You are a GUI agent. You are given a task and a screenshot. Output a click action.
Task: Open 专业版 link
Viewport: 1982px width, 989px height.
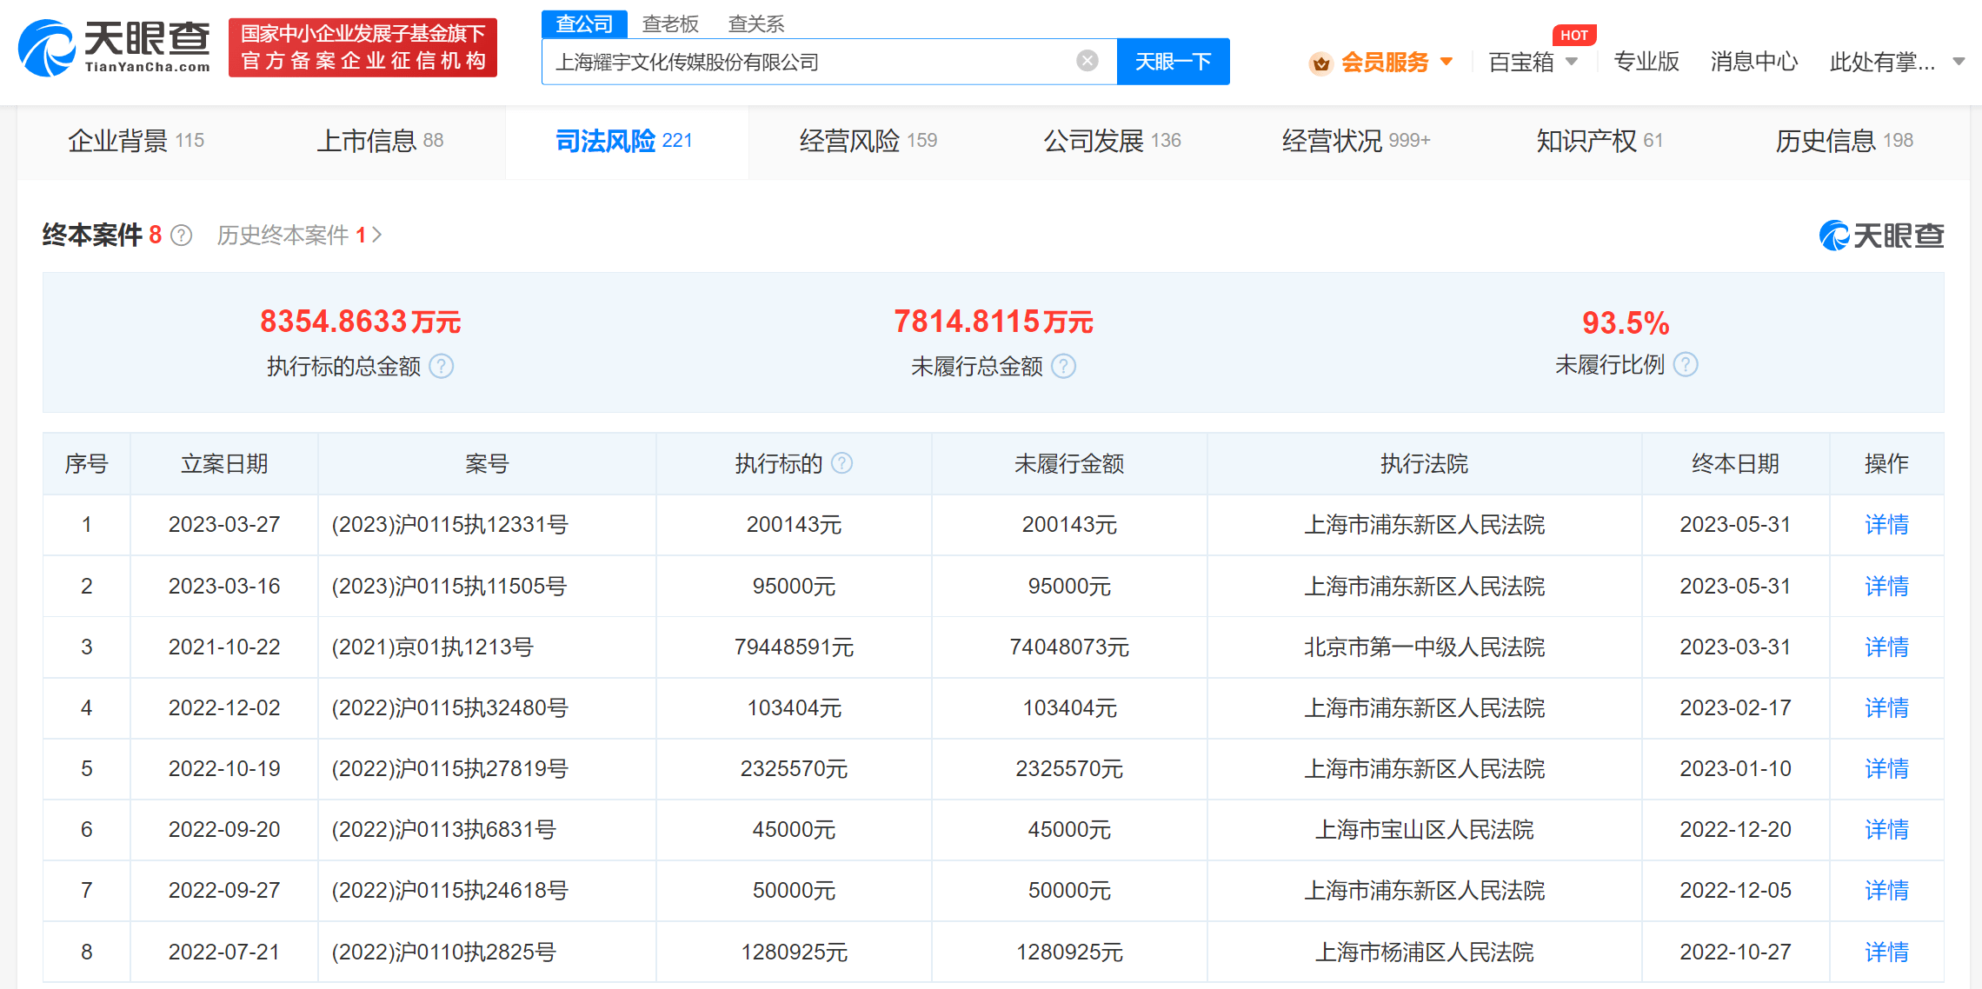point(1646,62)
